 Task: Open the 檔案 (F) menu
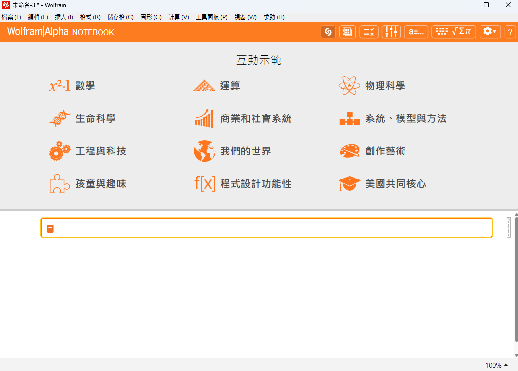[x=12, y=17]
